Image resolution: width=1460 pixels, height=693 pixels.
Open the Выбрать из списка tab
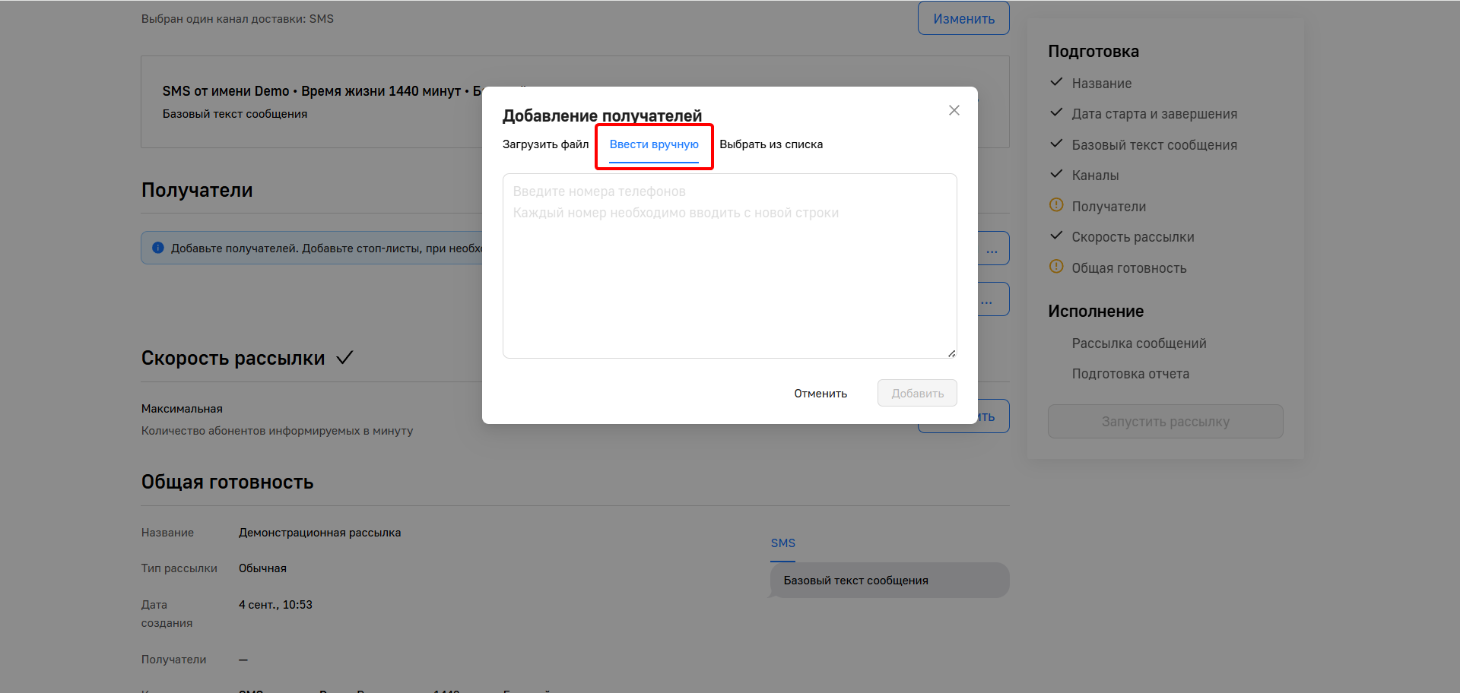coord(771,144)
